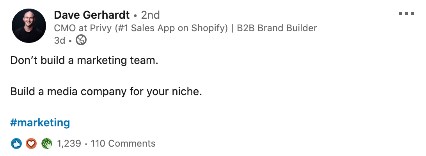This screenshot has width=426, height=156.
Task: Click the 3d post timestamp
Action: 60,40
